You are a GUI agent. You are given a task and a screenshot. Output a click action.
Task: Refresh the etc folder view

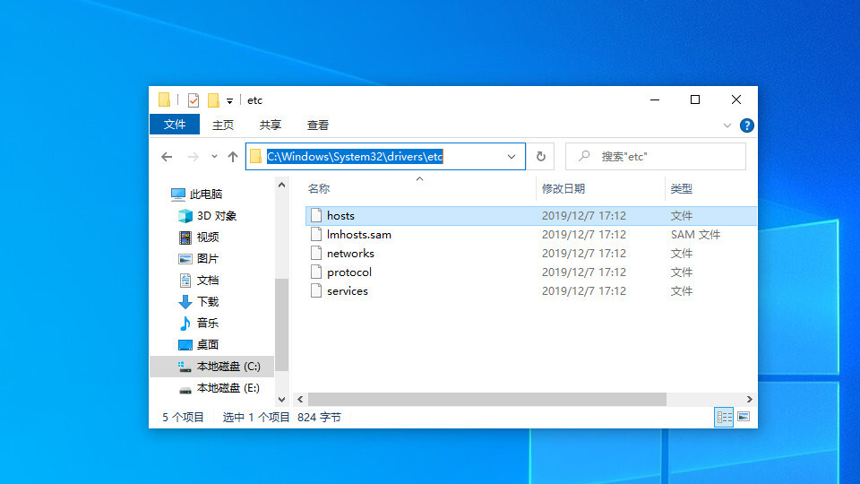(540, 157)
